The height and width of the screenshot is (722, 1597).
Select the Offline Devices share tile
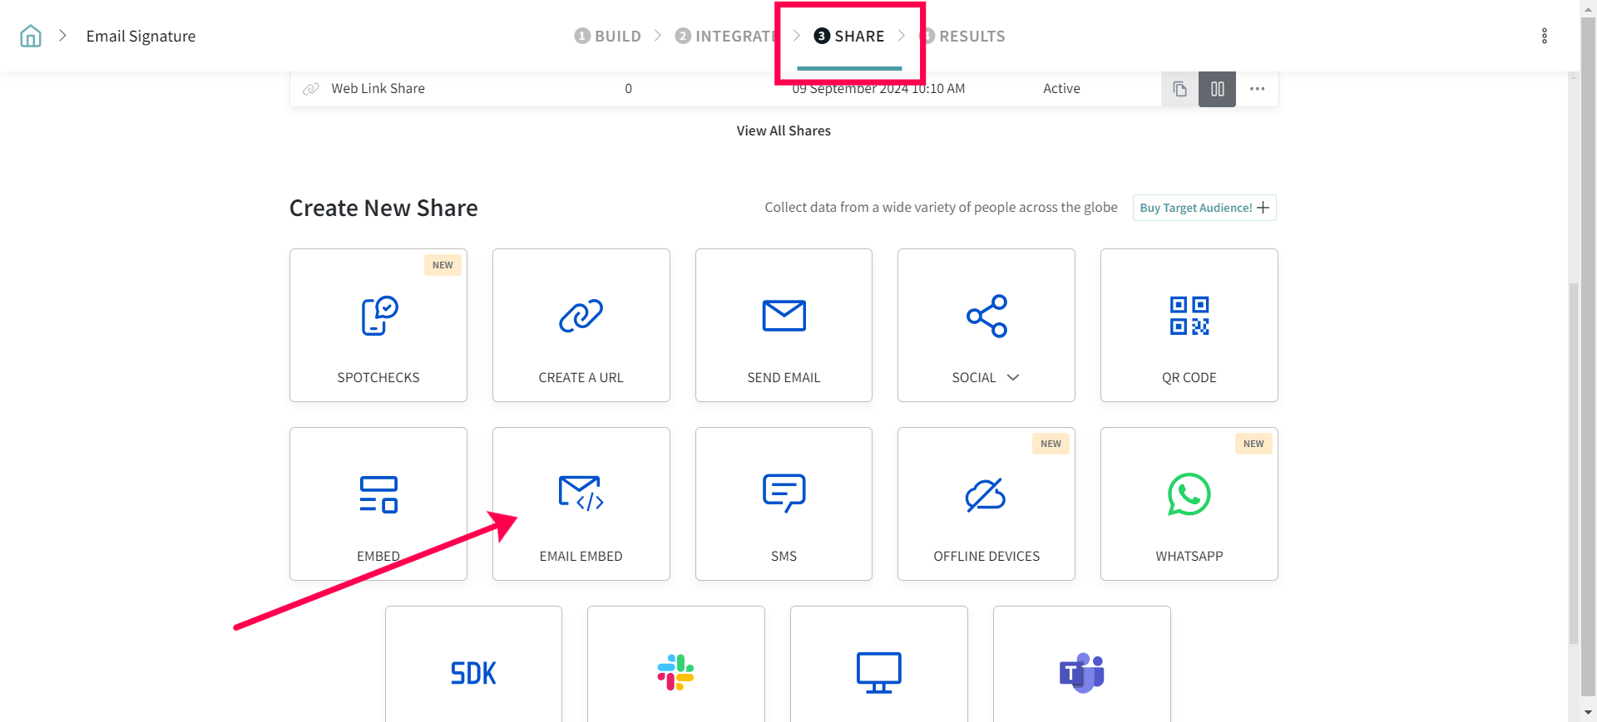point(986,503)
